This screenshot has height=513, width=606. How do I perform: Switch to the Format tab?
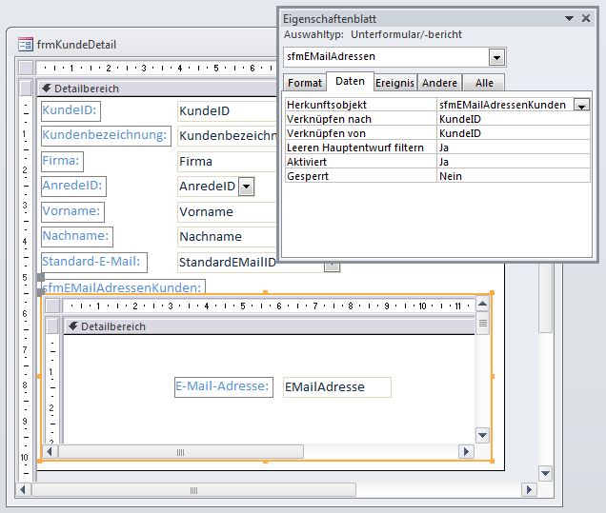[x=305, y=83]
